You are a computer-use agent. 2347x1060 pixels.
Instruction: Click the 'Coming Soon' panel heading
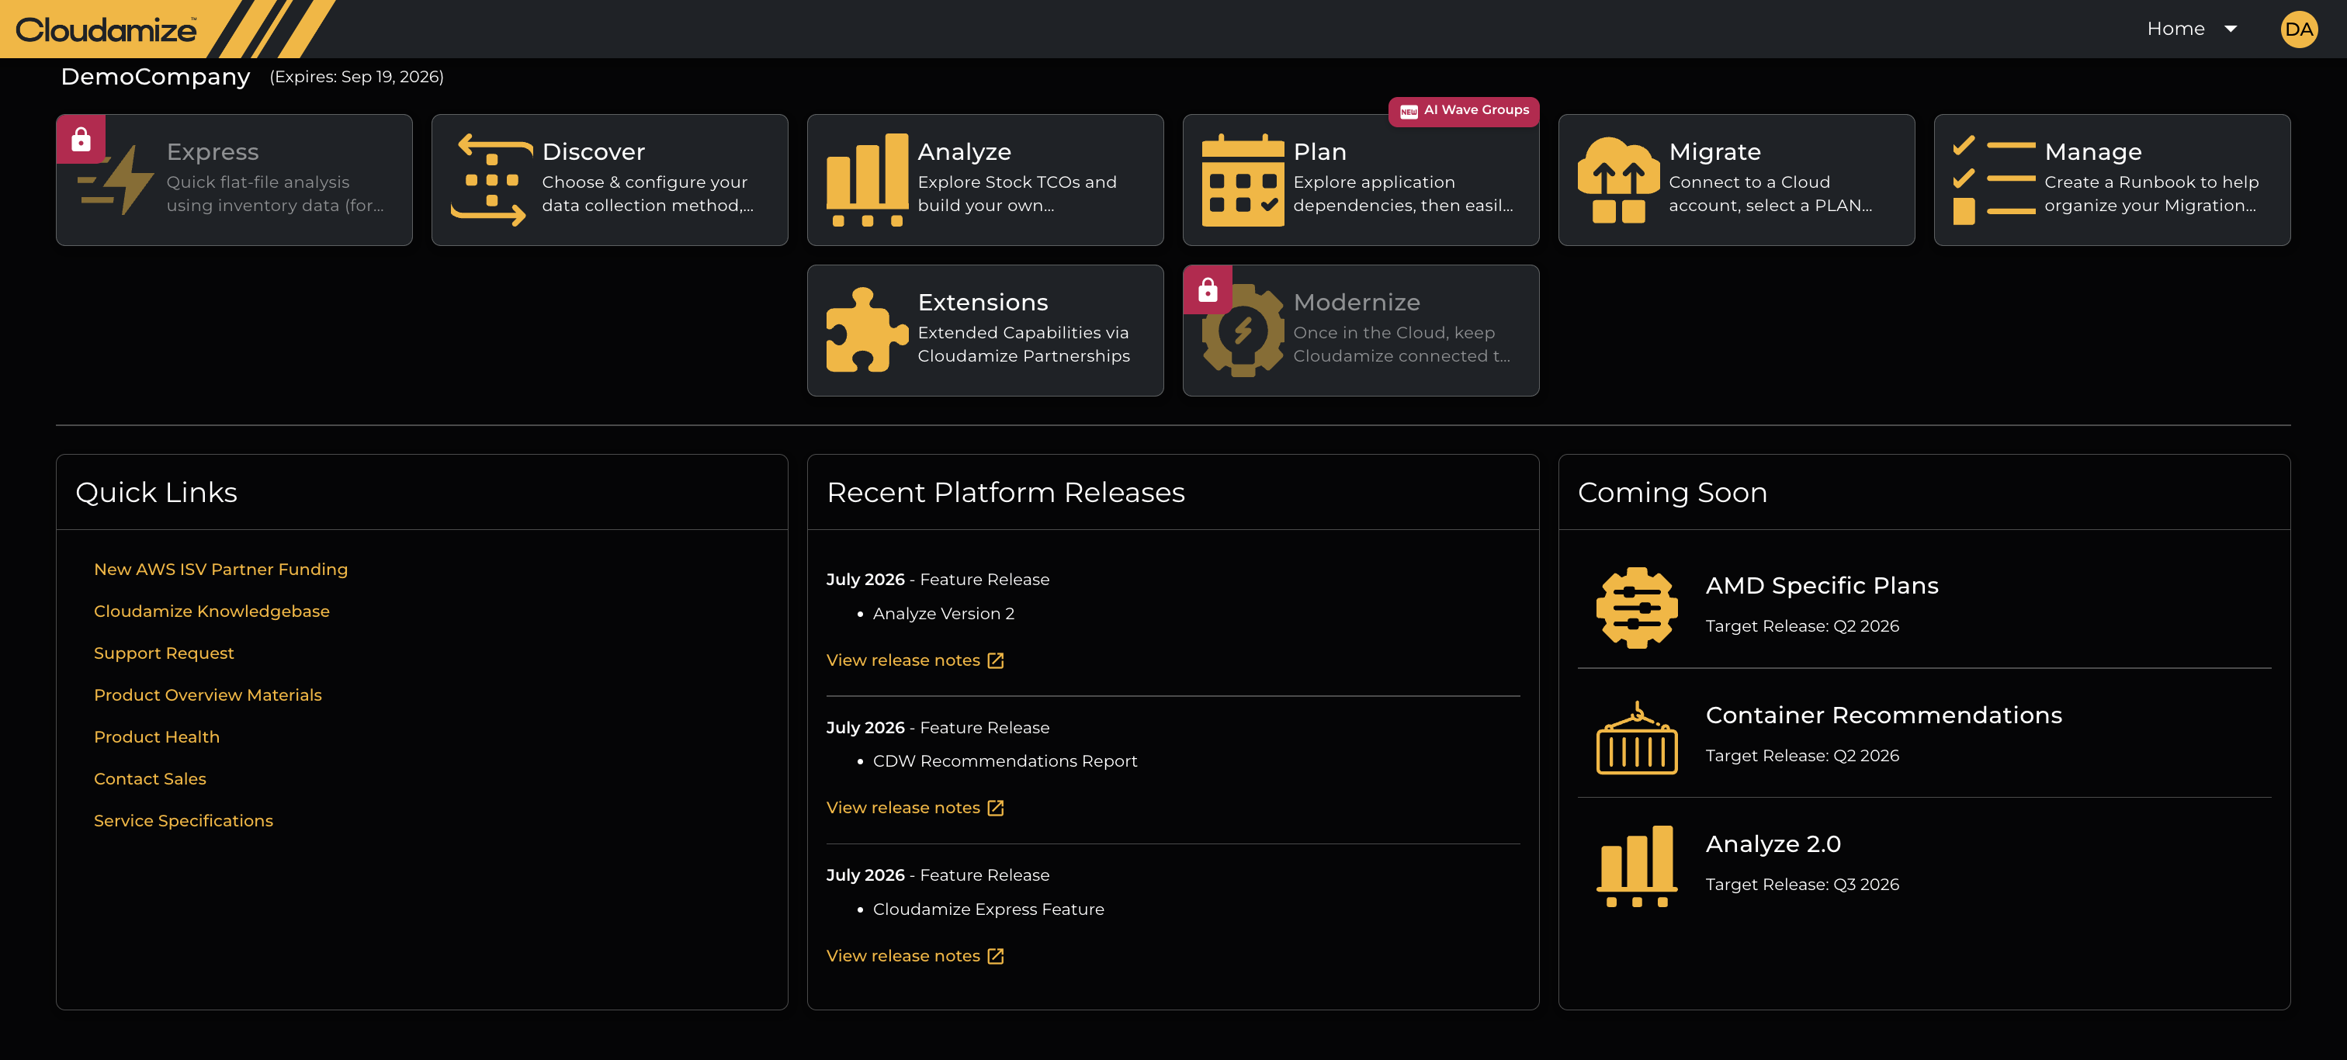[x=1673, y=493]
